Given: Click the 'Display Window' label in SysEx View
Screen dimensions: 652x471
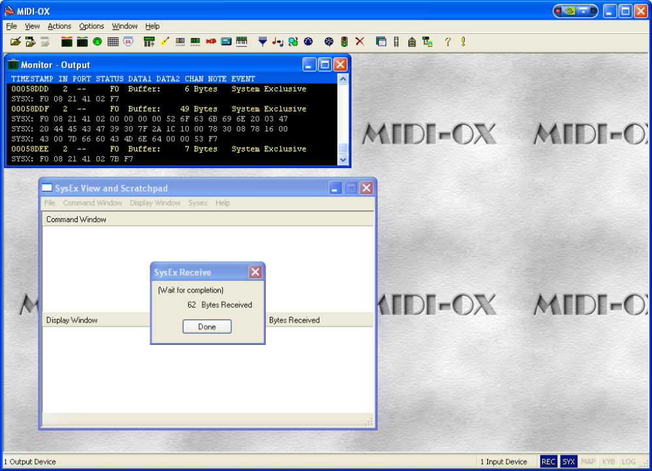Looking at the screenshot, I should click(x=72, y=320).
